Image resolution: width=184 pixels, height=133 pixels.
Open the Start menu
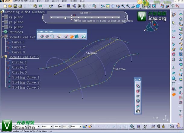click(7, 1)
